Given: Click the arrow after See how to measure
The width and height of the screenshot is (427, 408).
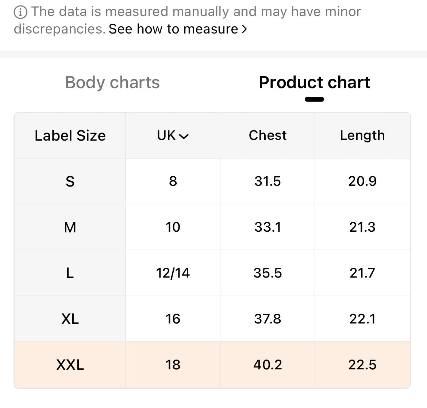Looking at the screenshot, I should [245, 29].
